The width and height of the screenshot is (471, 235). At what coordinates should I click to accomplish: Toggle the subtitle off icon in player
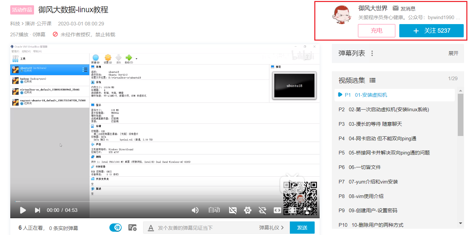pyautogui.click(x=233, y=210)
